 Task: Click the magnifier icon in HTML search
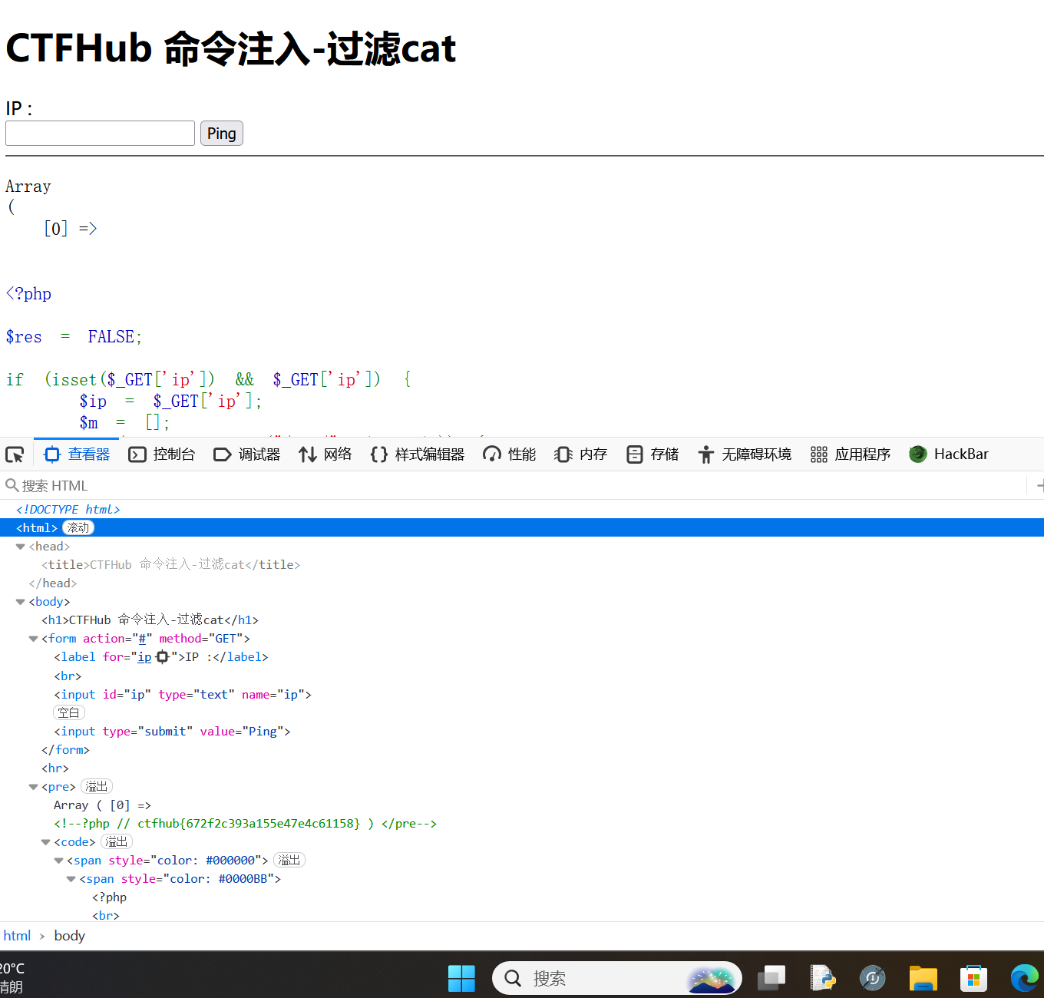pyautogui.click(x=12, y=485)
